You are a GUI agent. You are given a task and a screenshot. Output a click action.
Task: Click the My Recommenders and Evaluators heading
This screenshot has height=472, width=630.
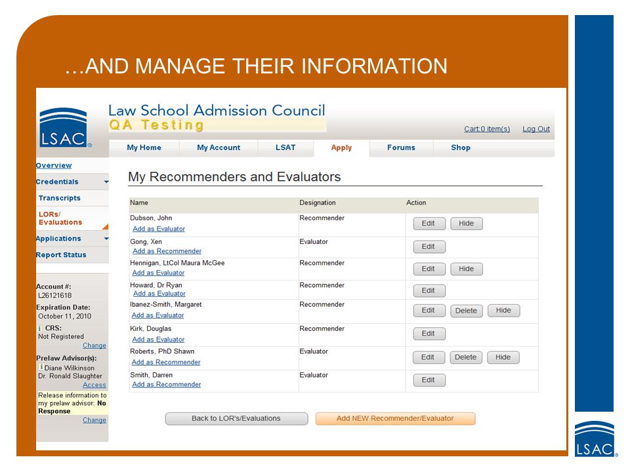point(234,177)
